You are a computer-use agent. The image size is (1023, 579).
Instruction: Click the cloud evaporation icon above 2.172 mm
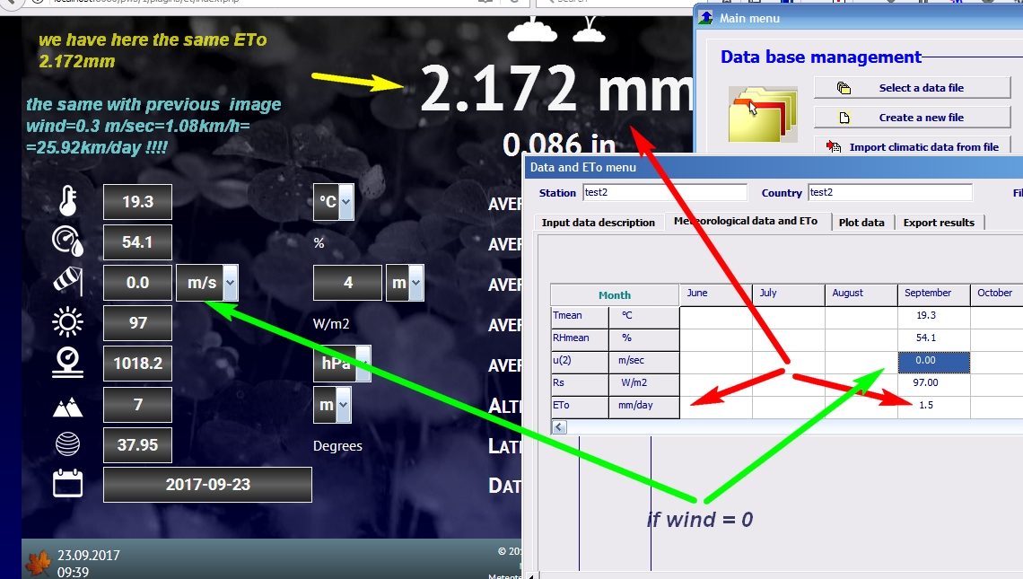[532, 30]
